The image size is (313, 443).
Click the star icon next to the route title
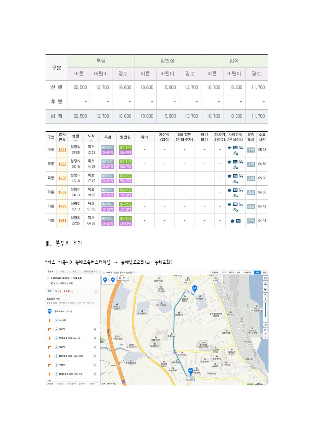(x=48, y=278)
